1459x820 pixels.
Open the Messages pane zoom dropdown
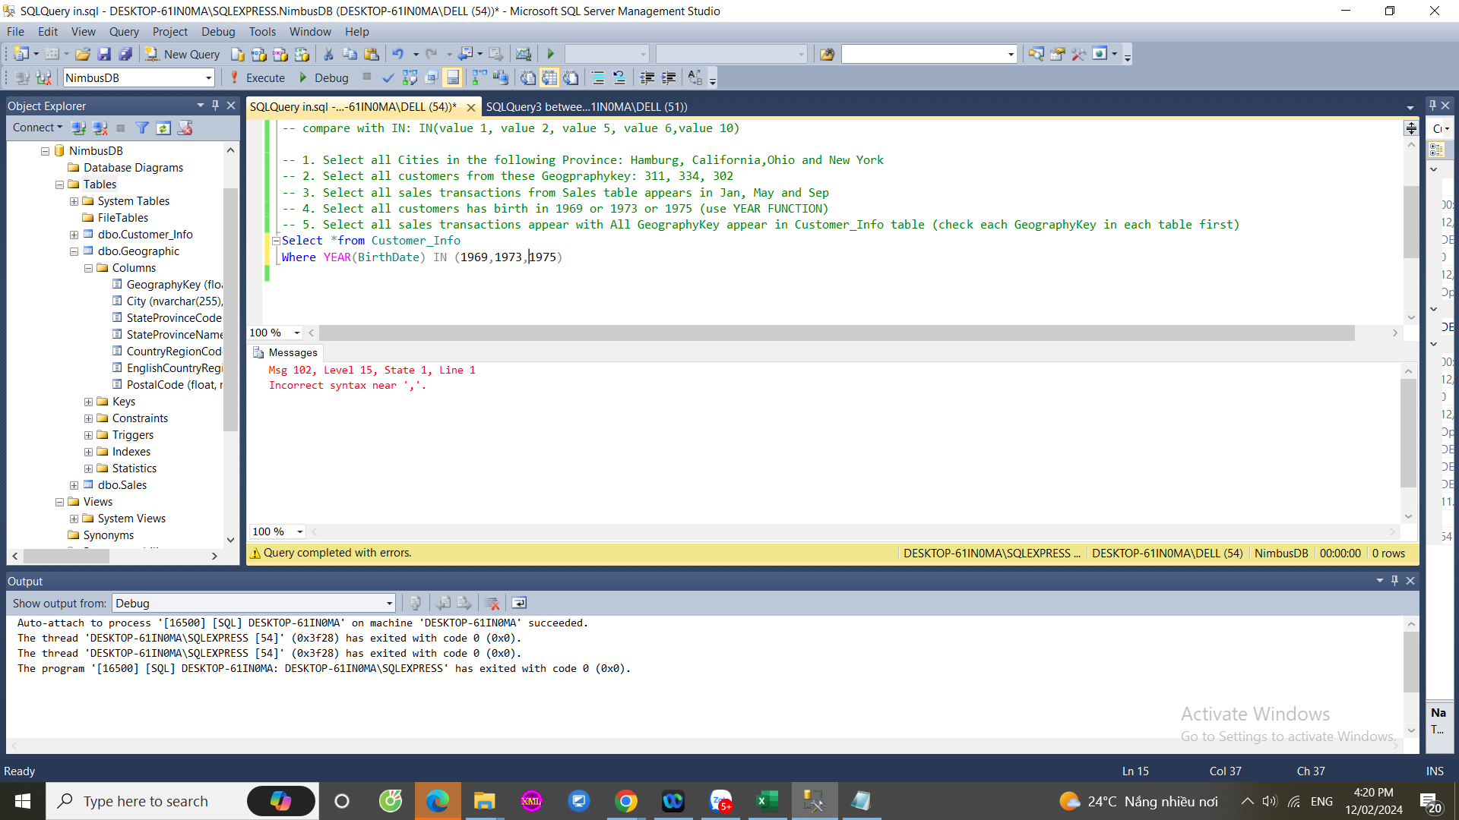pyautogui.click(x=300, y=531)
